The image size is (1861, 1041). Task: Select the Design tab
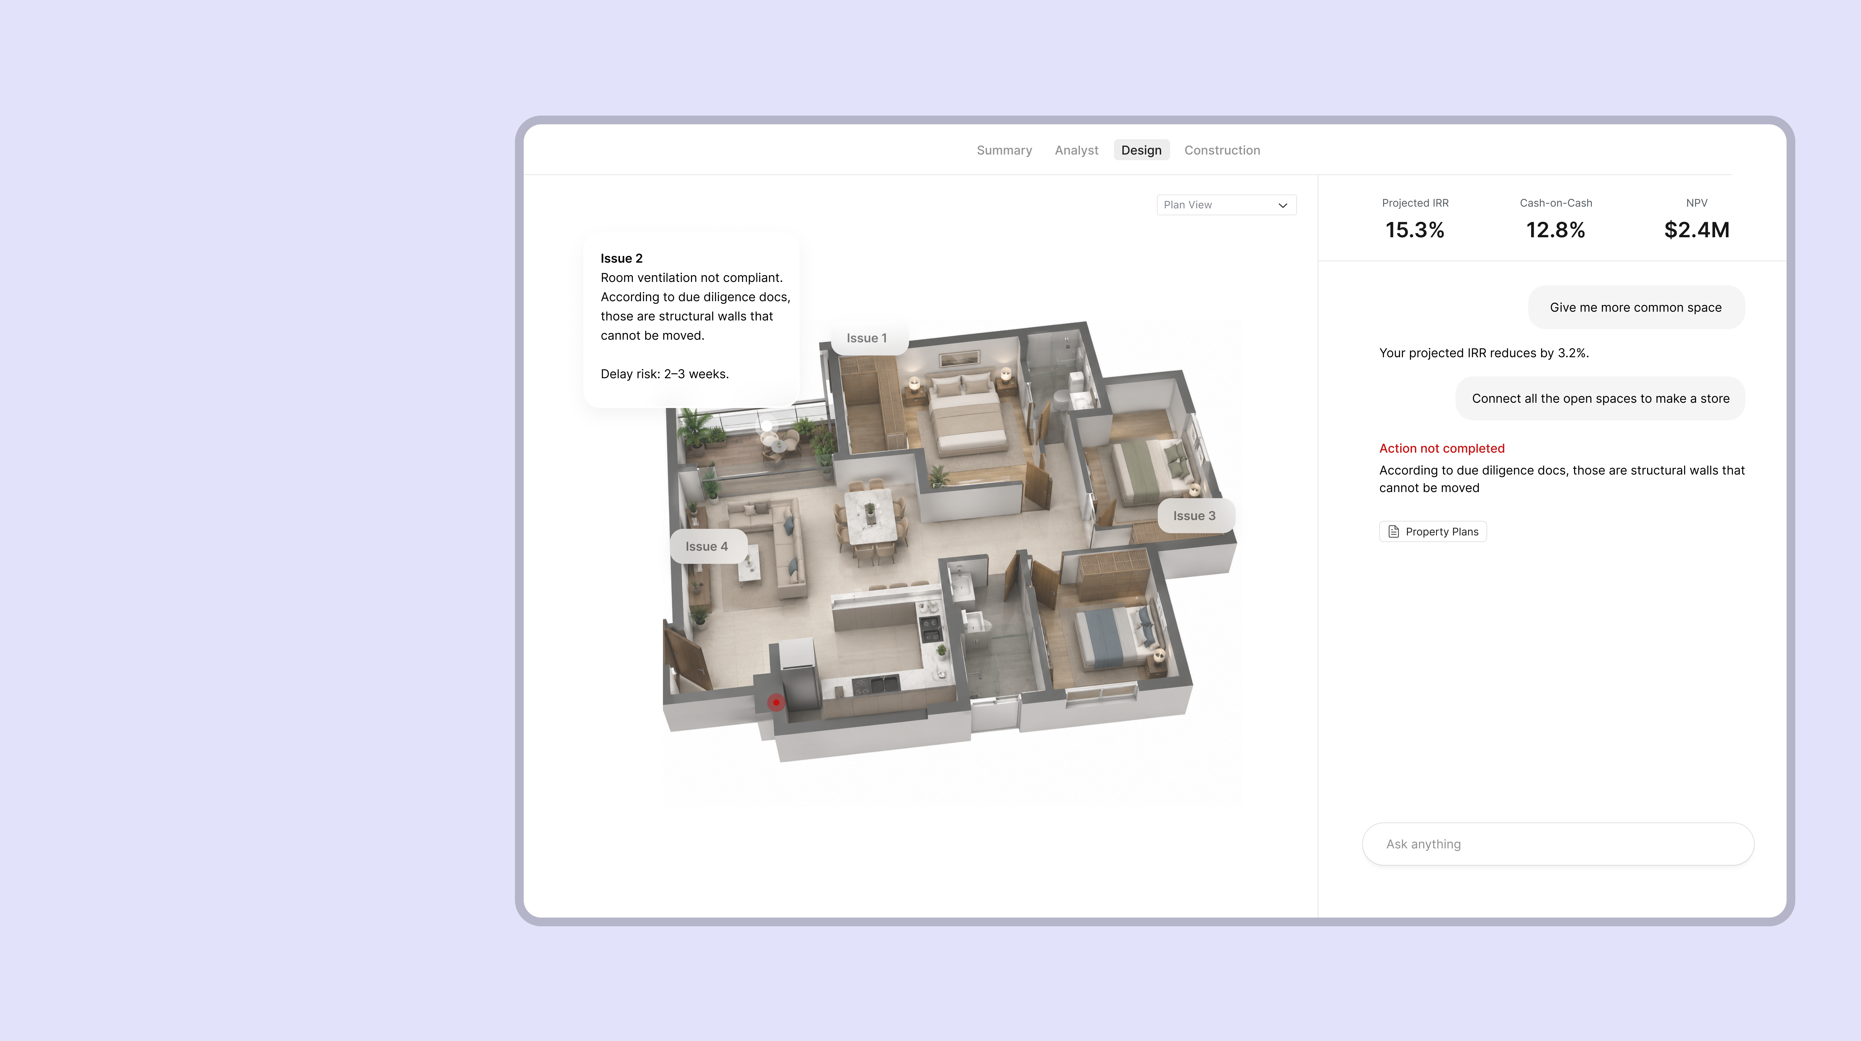(x=1141, y=150)
